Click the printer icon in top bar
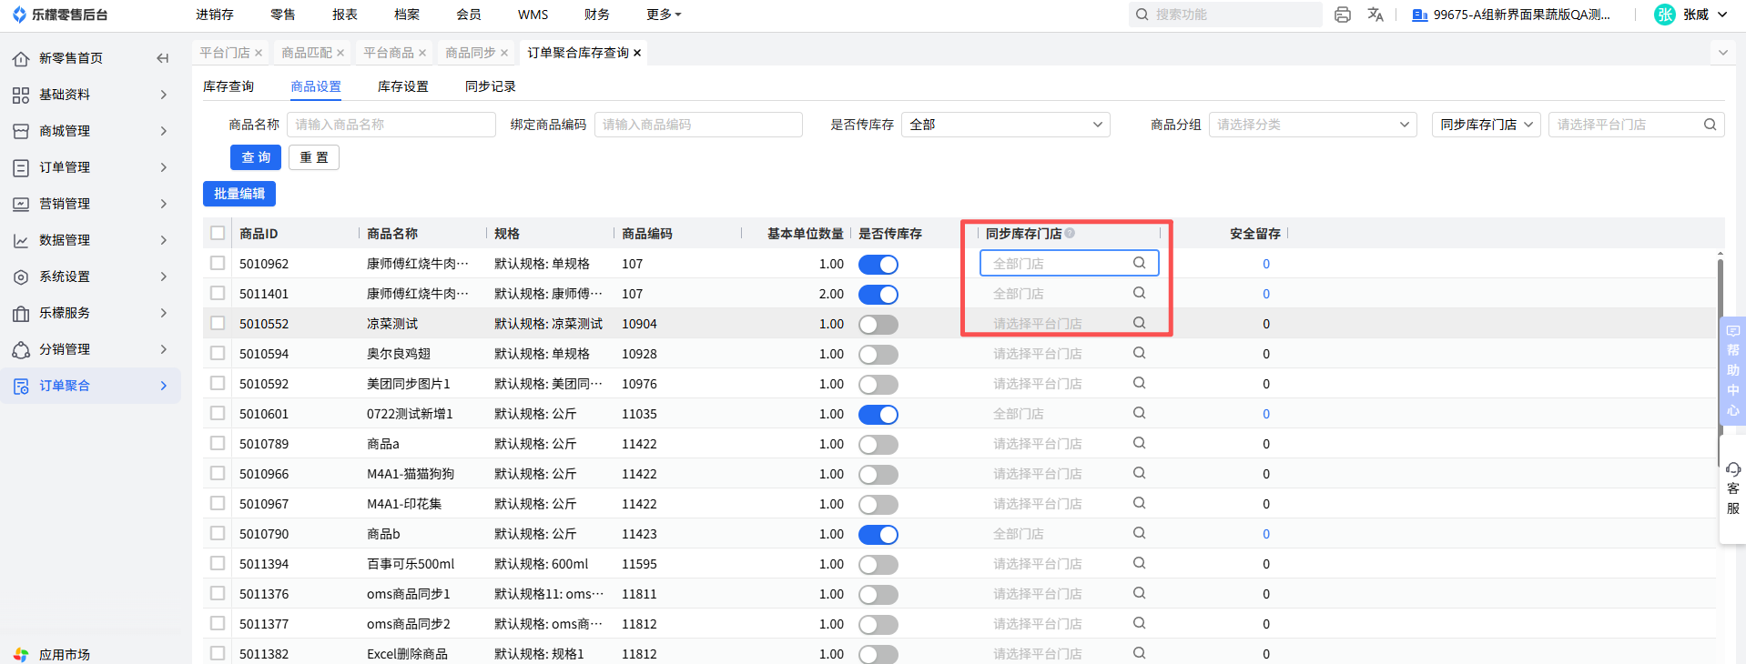The image size is (1746, 664). click(1342, 15)
